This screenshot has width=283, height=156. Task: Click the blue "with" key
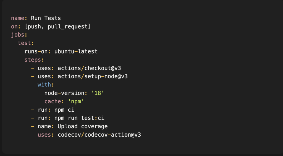tap(44, 85)
